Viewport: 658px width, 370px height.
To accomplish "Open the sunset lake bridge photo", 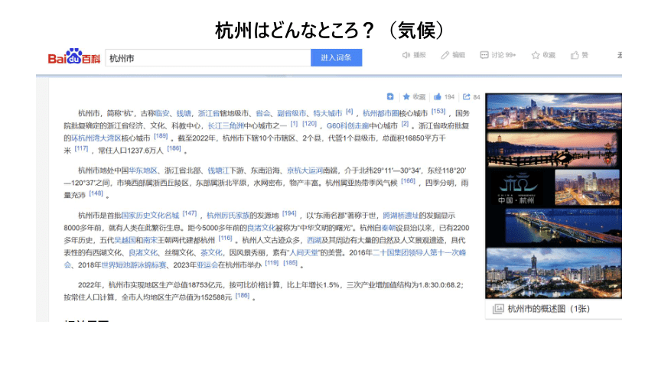I will point(553,150).
